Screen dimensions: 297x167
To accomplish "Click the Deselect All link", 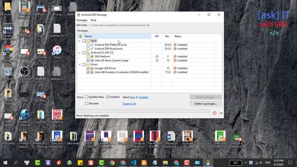I will pos(129,104).
